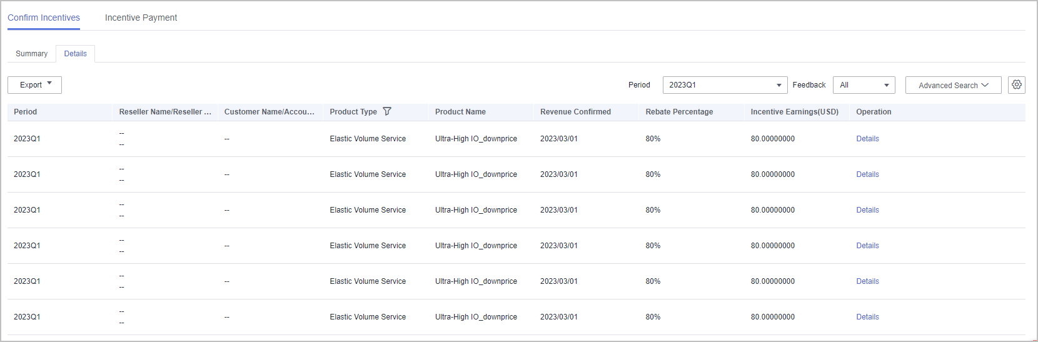Open the Summary sub-tab
Screen dimensions: 1038x342
pyautogui.click(x=32, y=54)
